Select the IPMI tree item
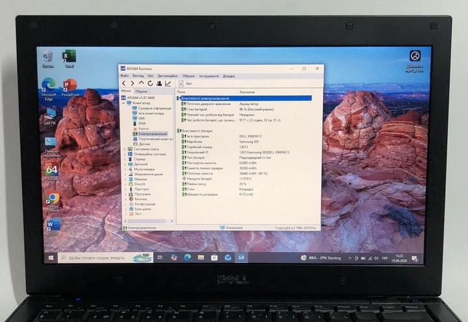468x322 pixels. [x=139, y=123]
